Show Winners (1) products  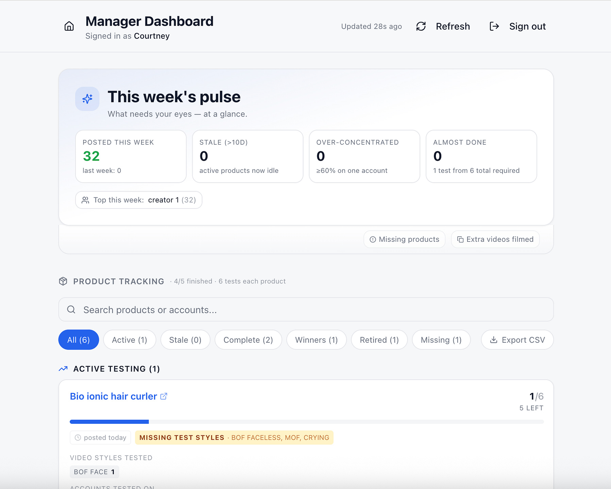[317, 340]
